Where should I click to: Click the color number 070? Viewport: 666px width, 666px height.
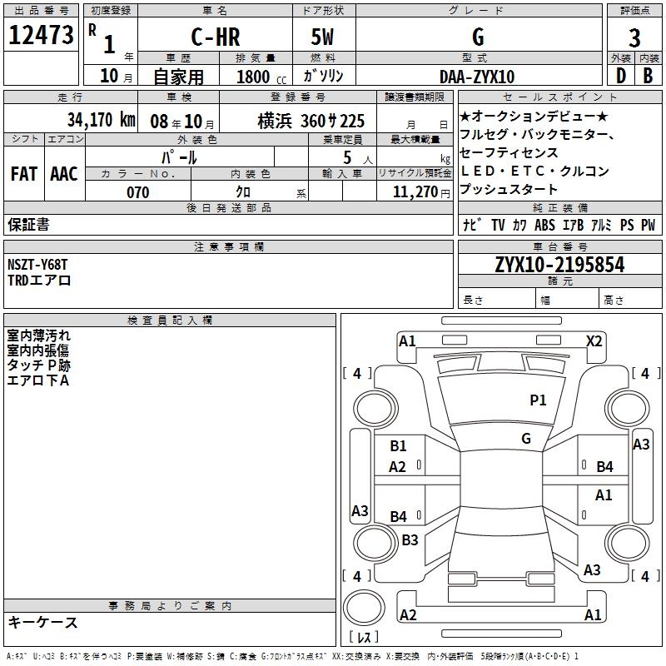tap(138, 192)
